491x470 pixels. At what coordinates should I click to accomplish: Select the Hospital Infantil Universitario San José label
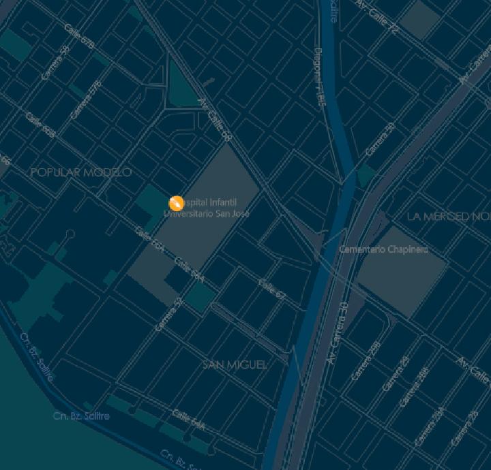point(207,208)
